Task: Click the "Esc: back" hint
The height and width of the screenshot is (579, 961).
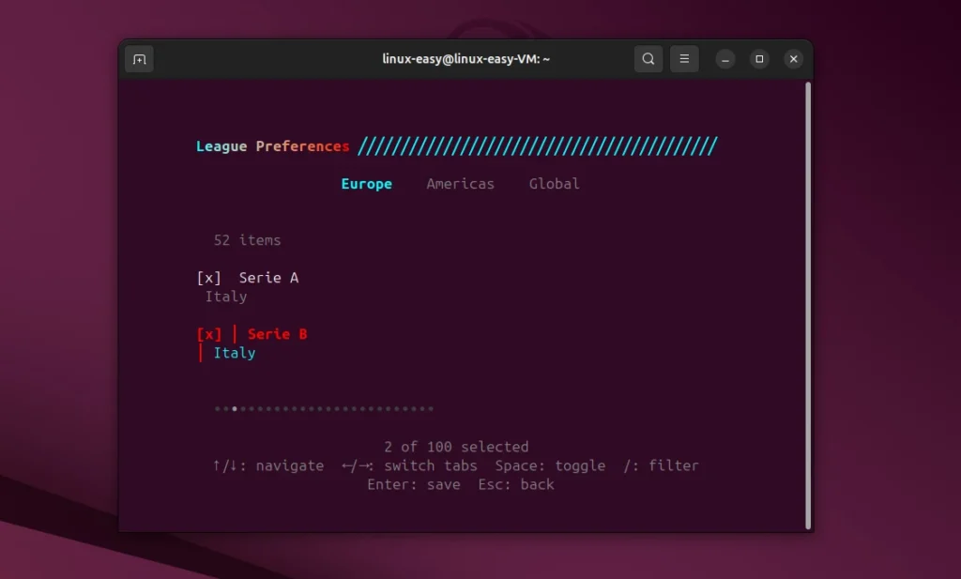Action: 516,484
